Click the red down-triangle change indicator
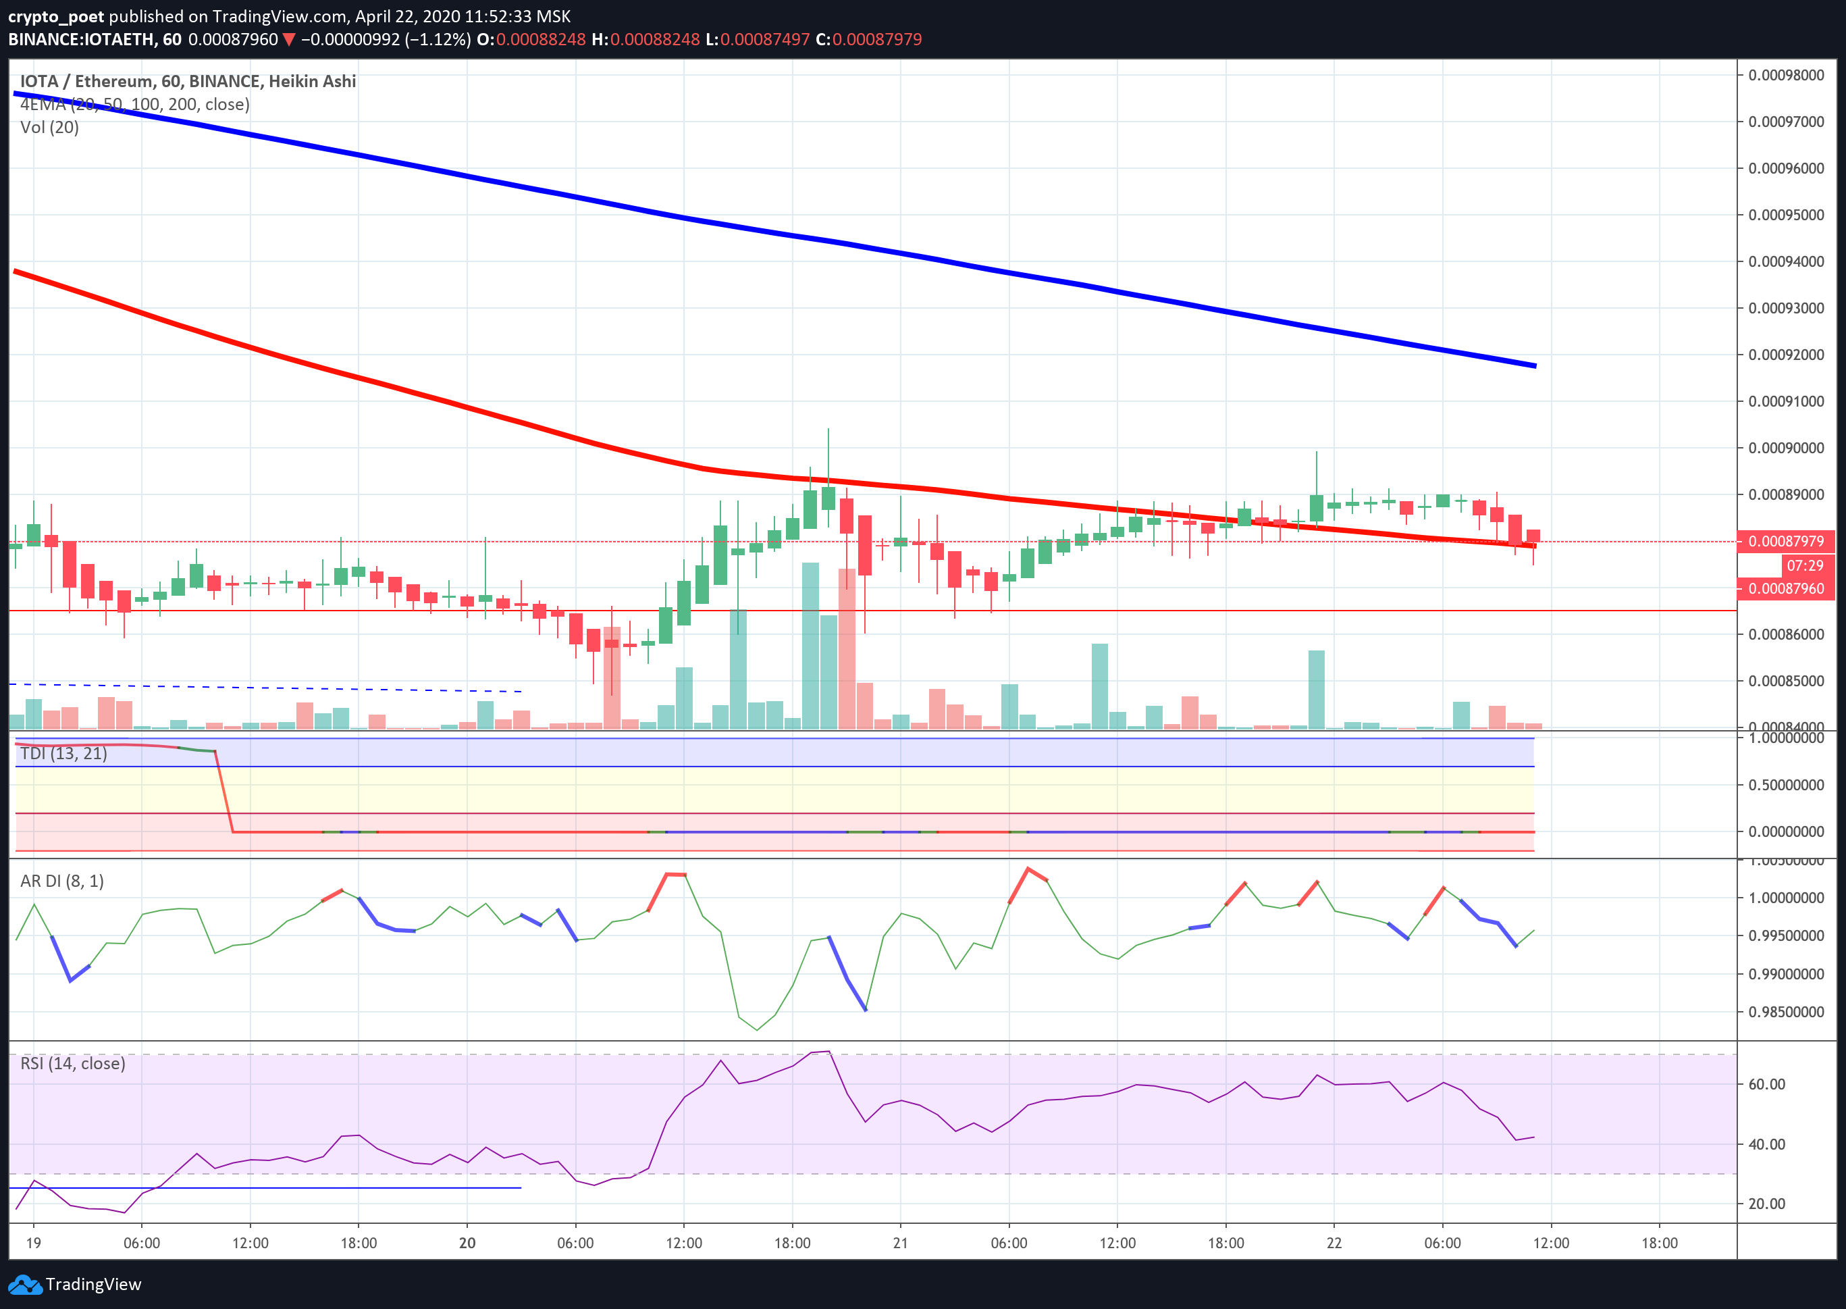This screenshot has height=1309, width=1846. [289, 39]
